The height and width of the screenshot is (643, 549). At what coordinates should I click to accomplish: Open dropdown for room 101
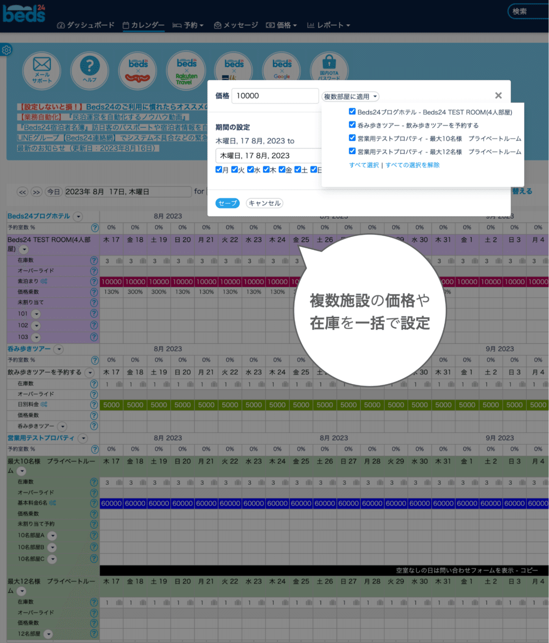(36, 314)
